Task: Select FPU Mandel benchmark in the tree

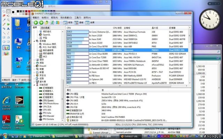Action: [x=48, y=116]
